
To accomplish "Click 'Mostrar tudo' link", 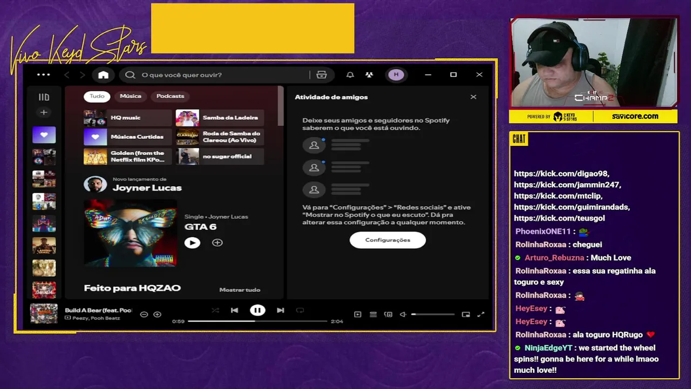I will click(x=240, y=290).
